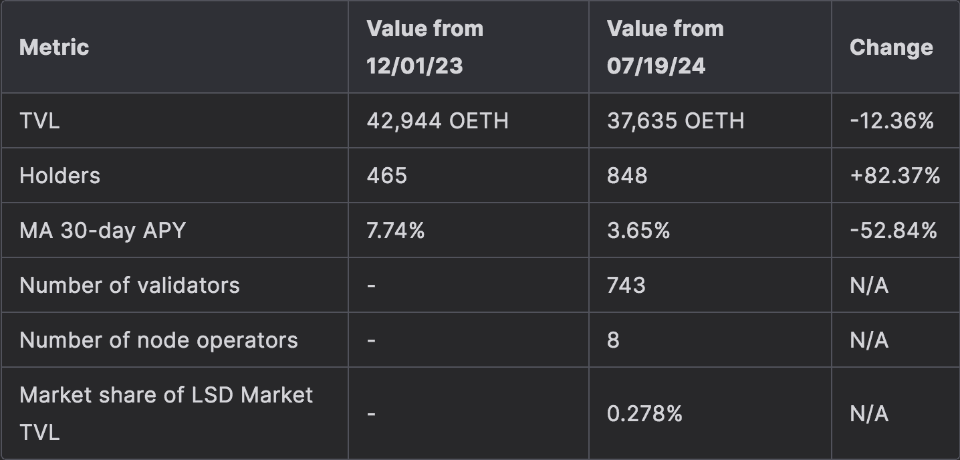This screenshot has width=960, height=460.
Task: Click the Value from 07/19/24 header
Action: point(665,47)
